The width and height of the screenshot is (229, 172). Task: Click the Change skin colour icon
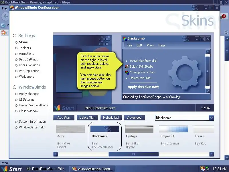pos(127,73)
